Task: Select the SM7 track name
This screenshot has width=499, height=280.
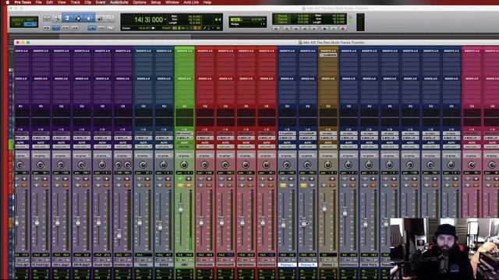Action: tap(184, 264)
